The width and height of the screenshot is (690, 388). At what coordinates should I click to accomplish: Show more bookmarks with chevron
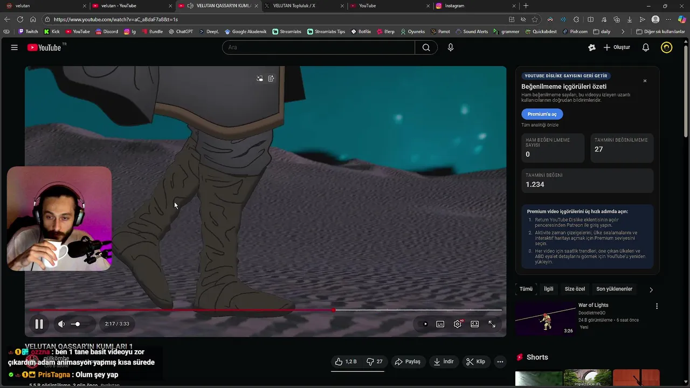(x=623, y=32)
